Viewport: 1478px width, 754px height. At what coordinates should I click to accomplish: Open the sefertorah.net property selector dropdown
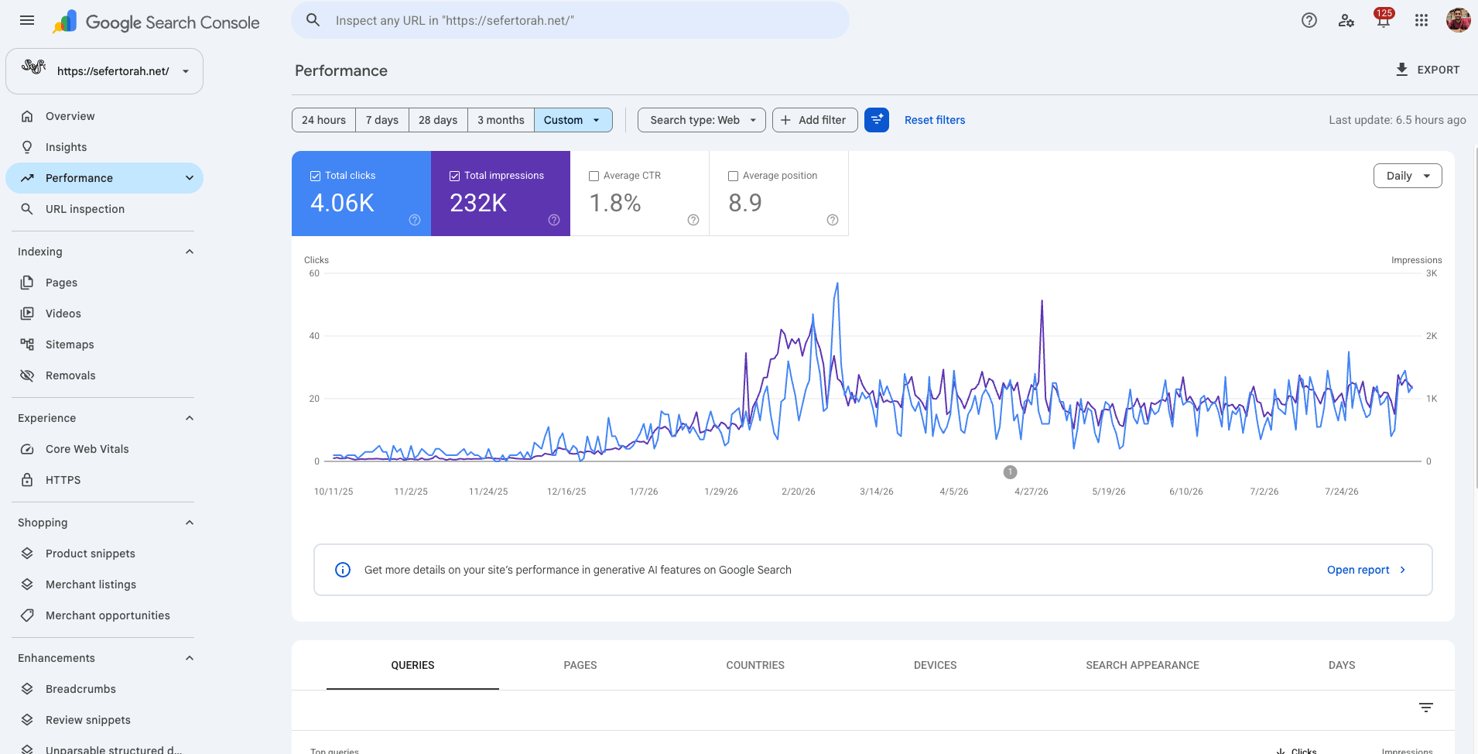tap(104, 71)
